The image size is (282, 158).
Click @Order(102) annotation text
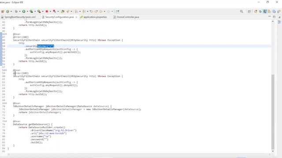21,37
